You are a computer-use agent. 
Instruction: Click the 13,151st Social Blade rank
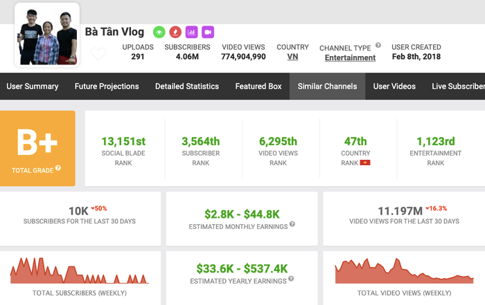123,141
